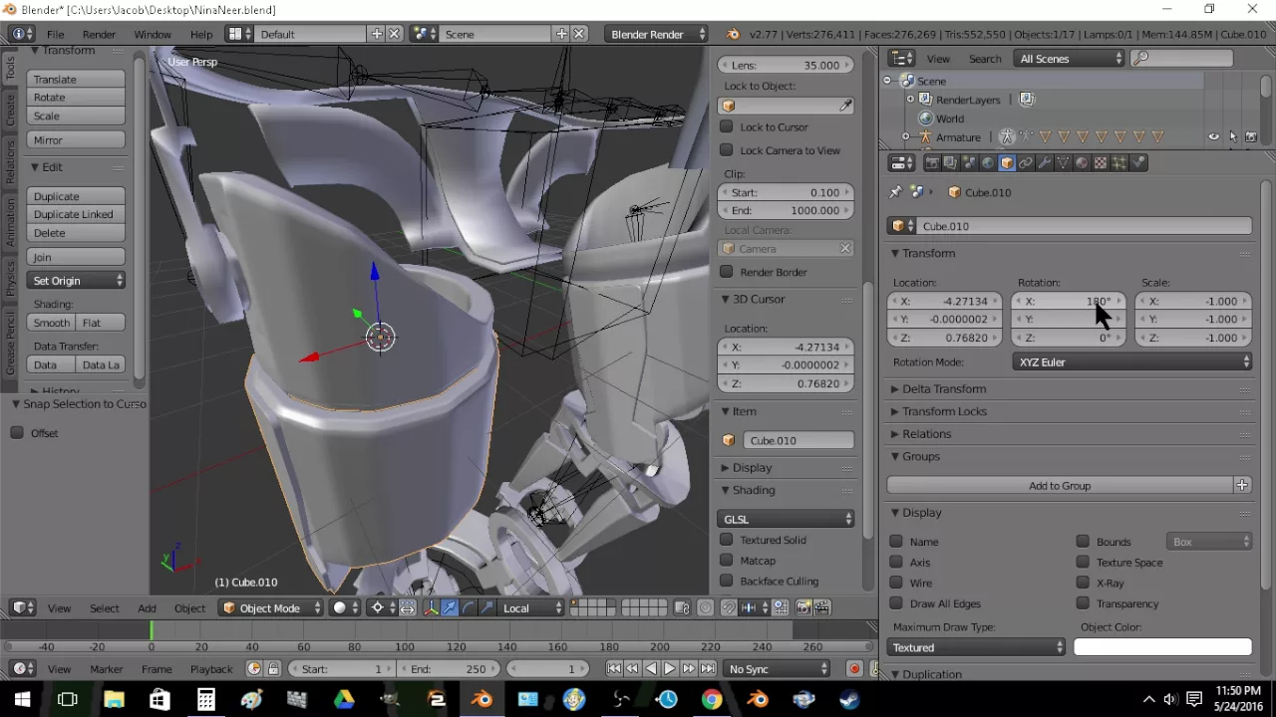Enable Lock Camera to View checkbox
The image size is (1276, 717).
[x=727, y=150]
